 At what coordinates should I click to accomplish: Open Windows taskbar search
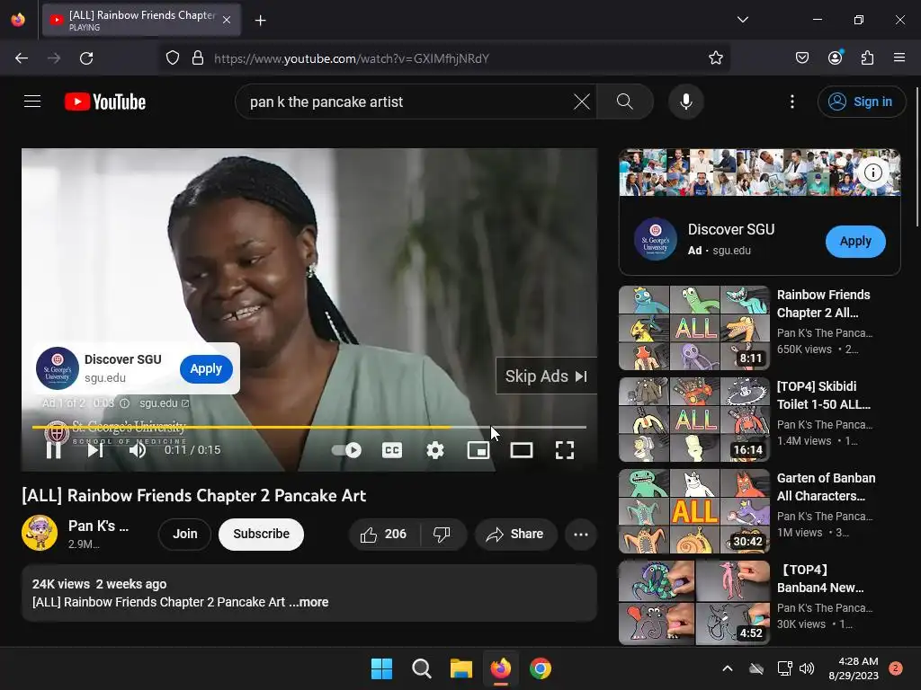click(422, 668)
